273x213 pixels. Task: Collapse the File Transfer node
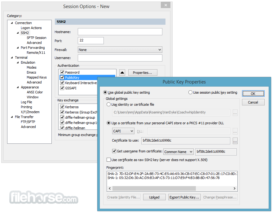pyautogui.click(x=12, y=117)
